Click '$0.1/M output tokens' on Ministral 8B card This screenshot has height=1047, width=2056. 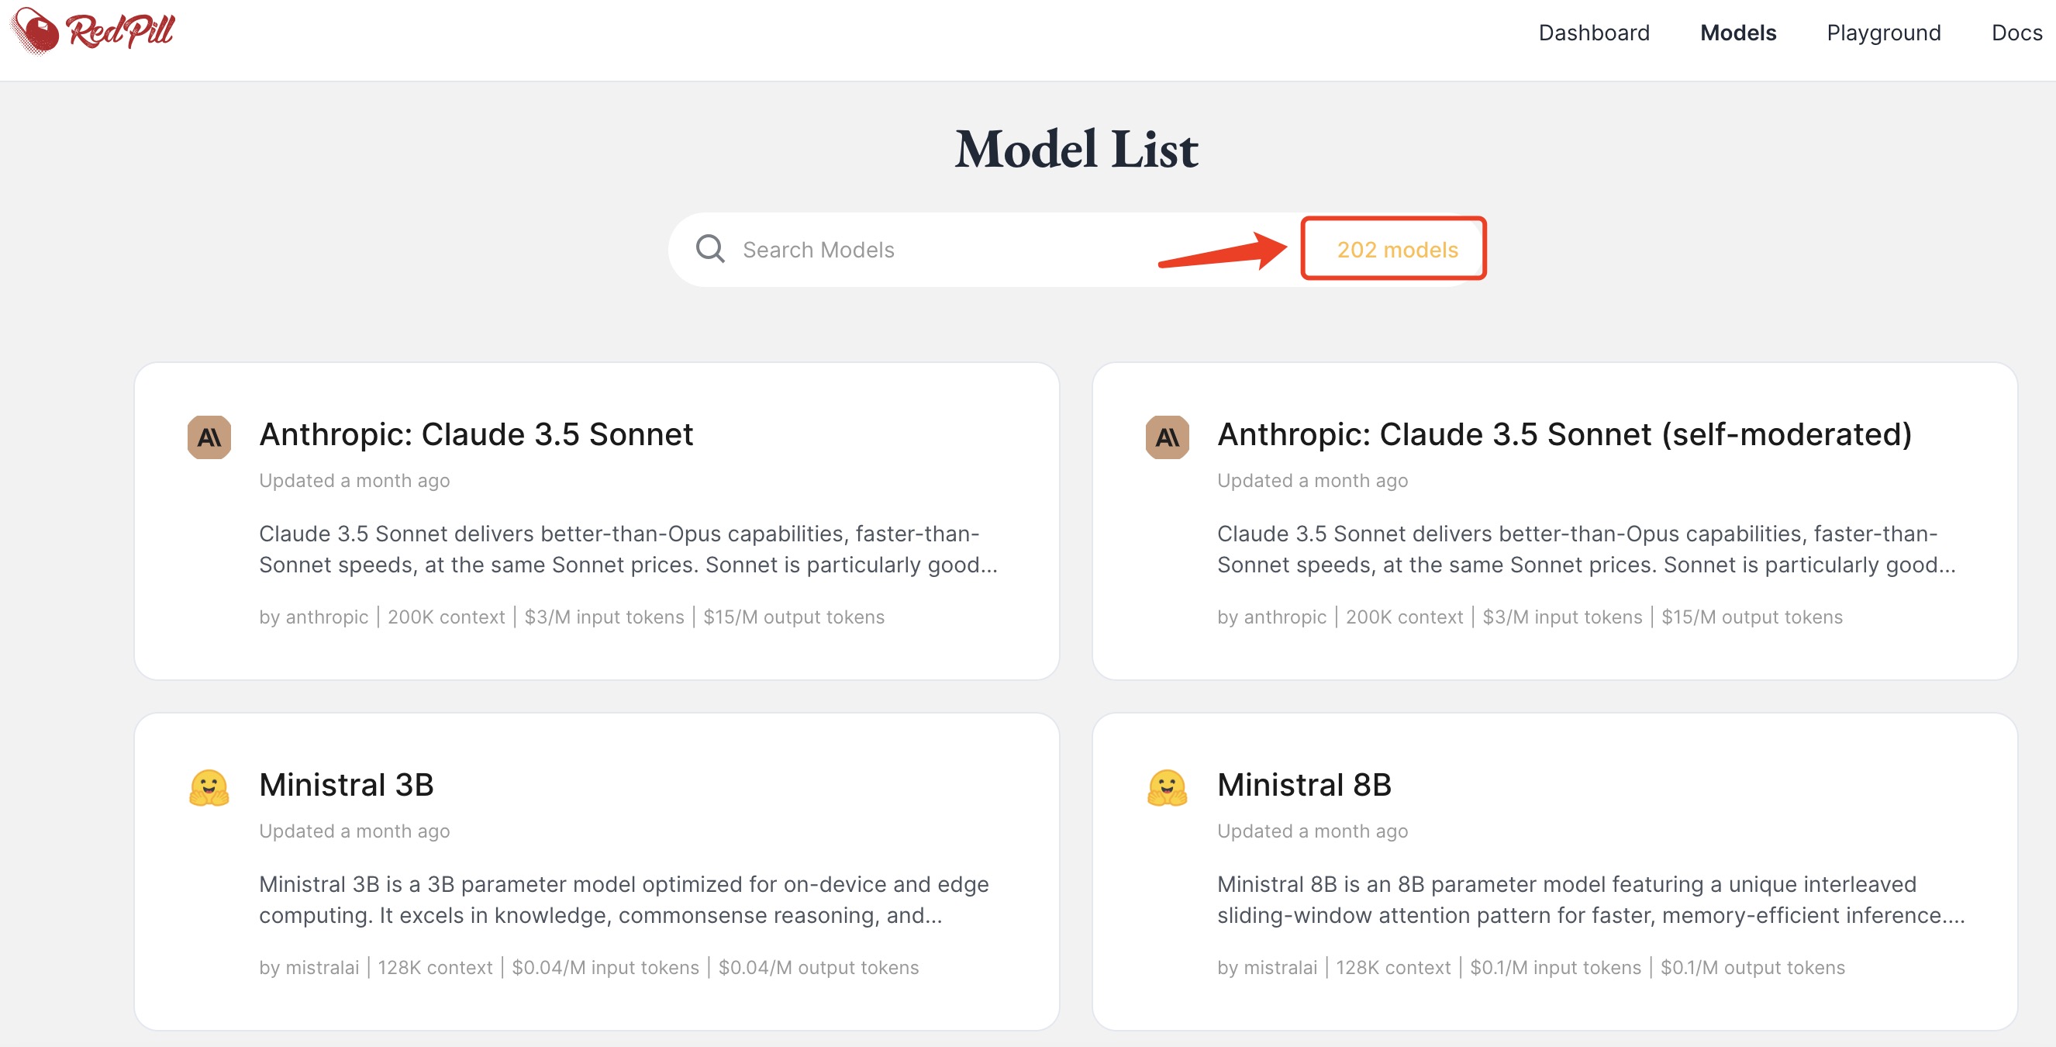coord(1752,967)
